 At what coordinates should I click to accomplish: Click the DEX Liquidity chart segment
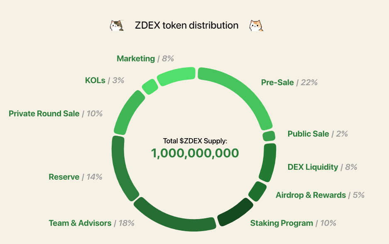[x=267, y=162]
